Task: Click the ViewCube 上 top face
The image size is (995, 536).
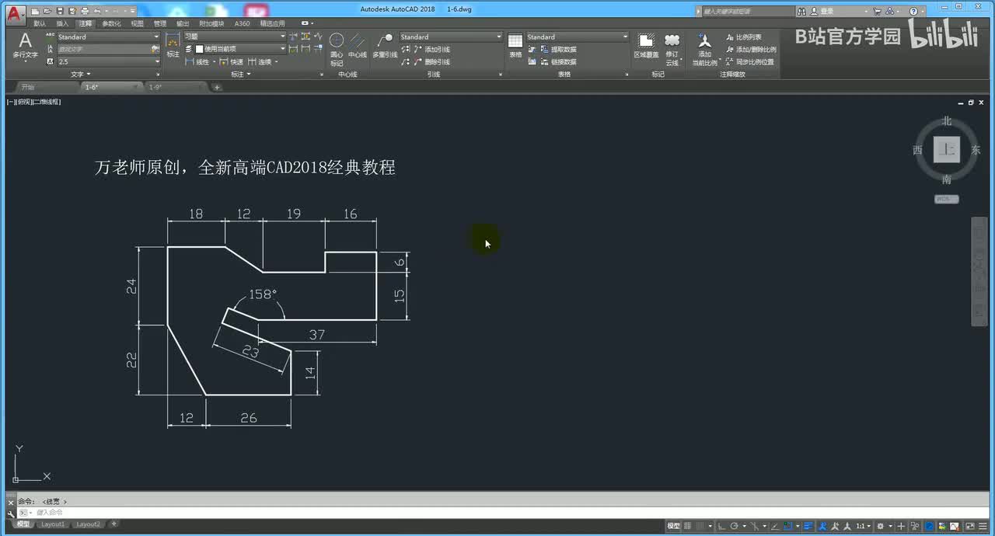Action: click(947, 150)
